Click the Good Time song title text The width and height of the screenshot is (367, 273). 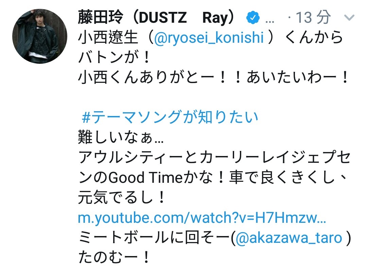(145, 177)
